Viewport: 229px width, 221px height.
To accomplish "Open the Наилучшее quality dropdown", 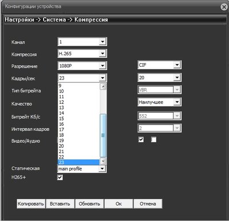I will point(159,102).
